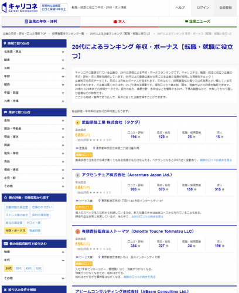The height and width of the screenshot is (293, 239).
Task: Open Accenture's 口コミ・評判 906件 count
Action: [135, 188]
